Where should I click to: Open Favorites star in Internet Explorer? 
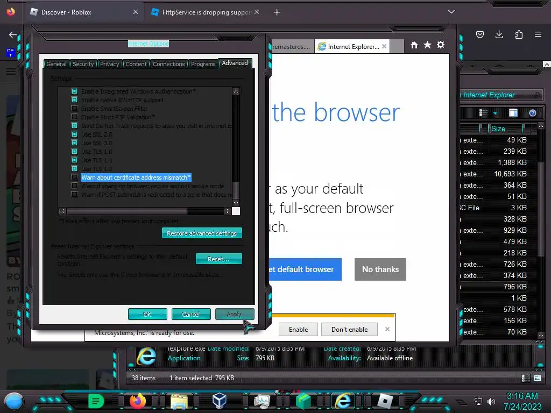[427, 45]
